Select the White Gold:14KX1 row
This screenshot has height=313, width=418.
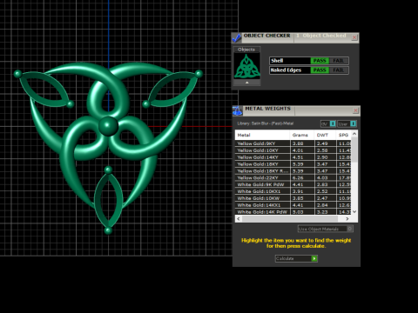coord(293,205)
